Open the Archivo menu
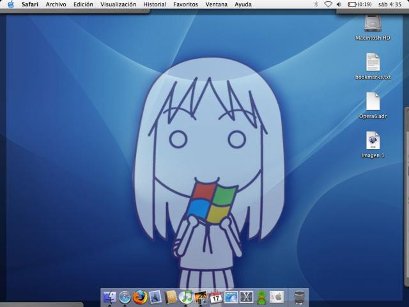The image size is (409, 307). click(x=56, y=4)
